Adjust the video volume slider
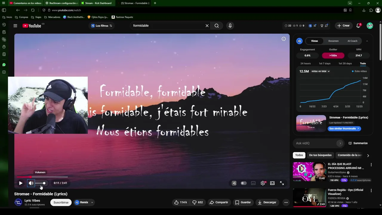This screenshot has width=382, height=215. click(x=40, y=183)
